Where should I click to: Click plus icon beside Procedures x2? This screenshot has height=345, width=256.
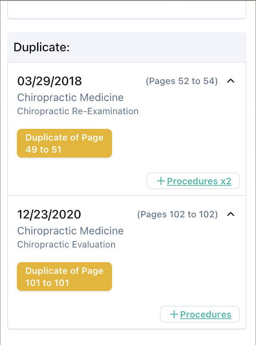[x=161, y=181]
